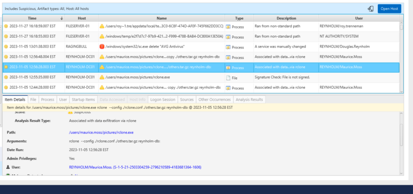Click the Open Host button
This screenshot has height=194, width=413.
pyautogui.click(x=389, y=9)
